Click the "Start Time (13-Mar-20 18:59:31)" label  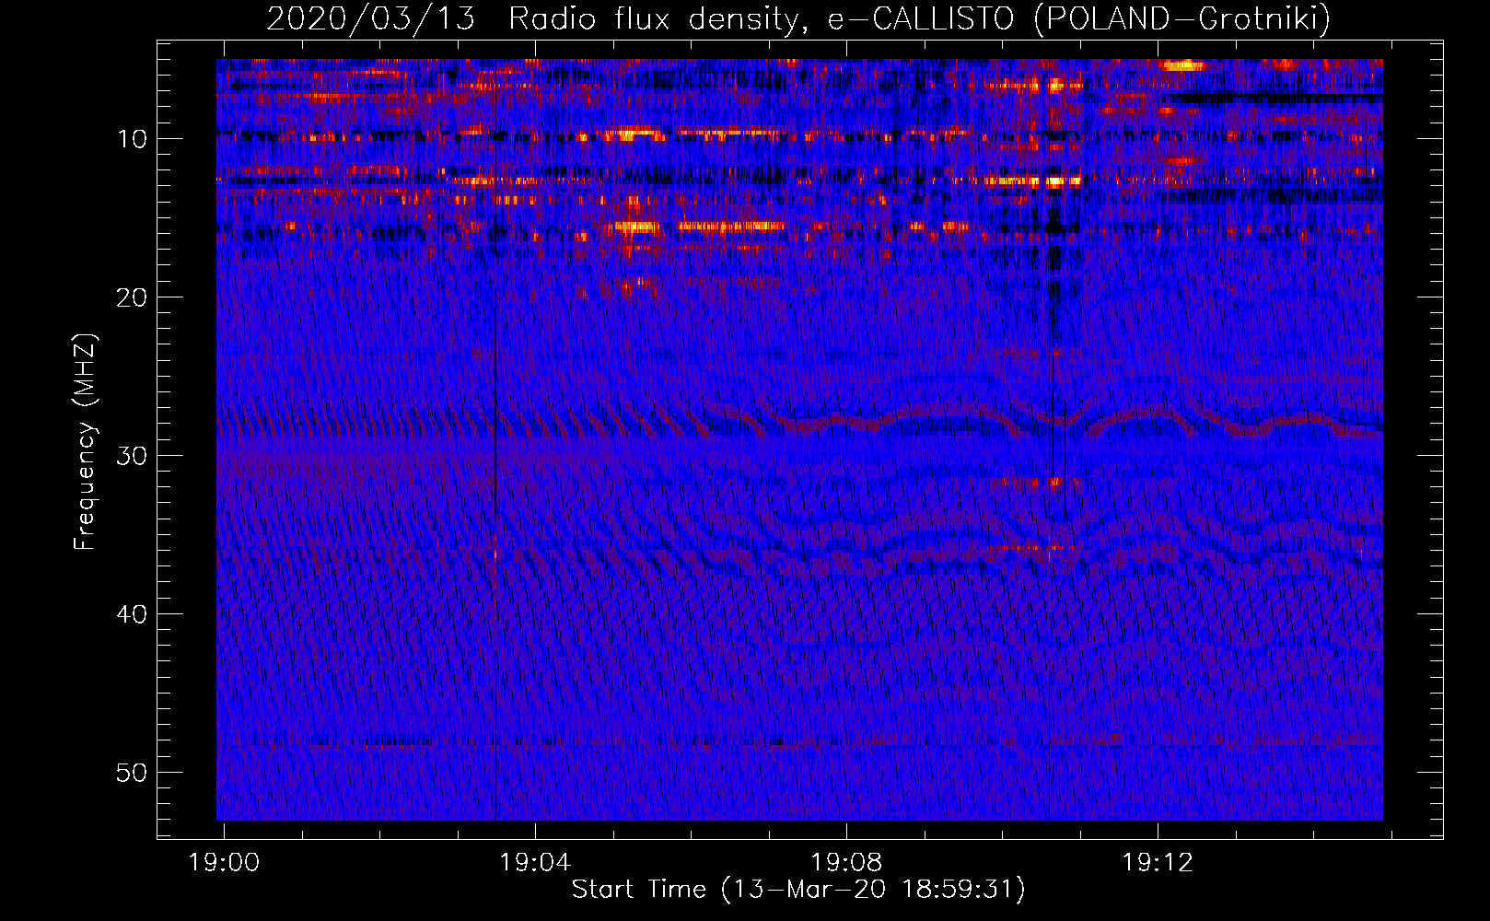click(798, 890)
